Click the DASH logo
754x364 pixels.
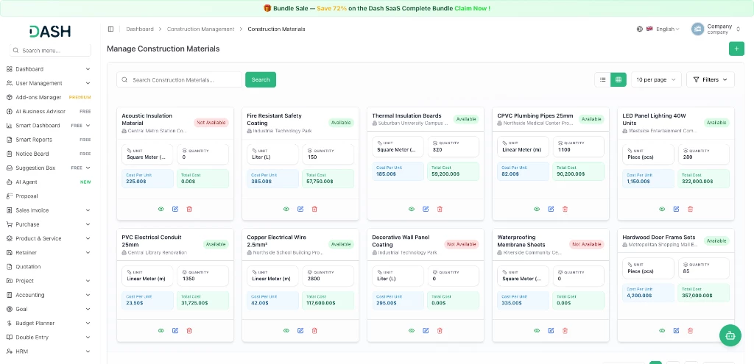click(x=50, y=31)
